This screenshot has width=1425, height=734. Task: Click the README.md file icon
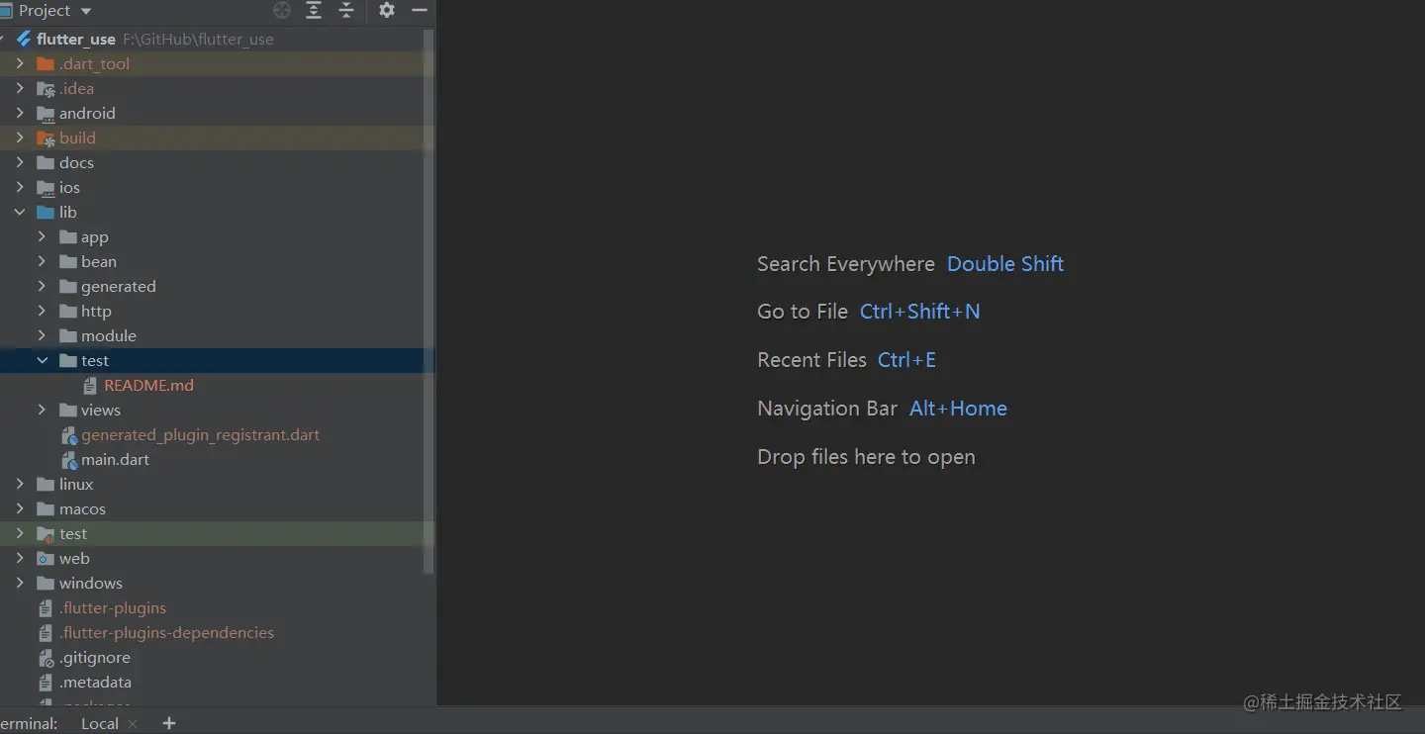tap(90, 386)
